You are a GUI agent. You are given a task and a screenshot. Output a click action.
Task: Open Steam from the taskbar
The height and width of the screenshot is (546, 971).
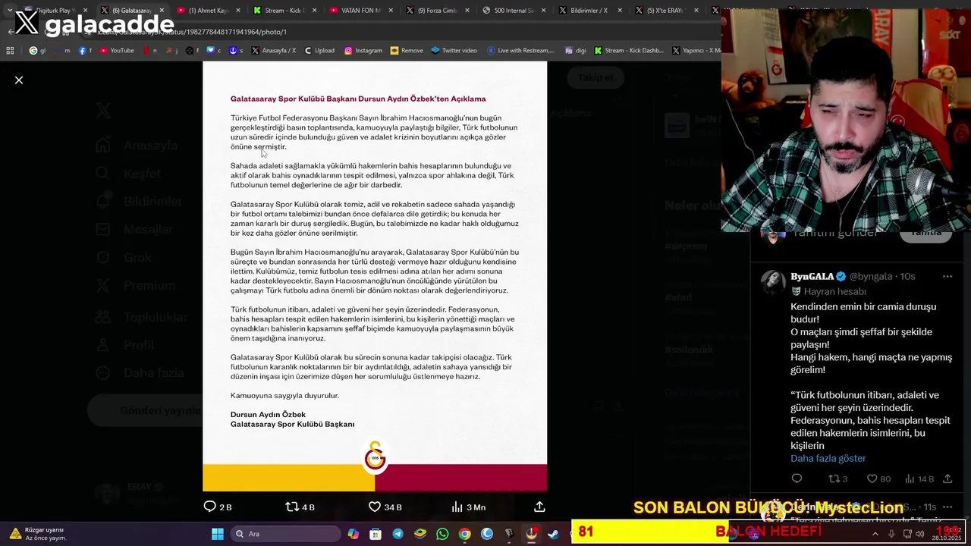[x=553, y=534]
